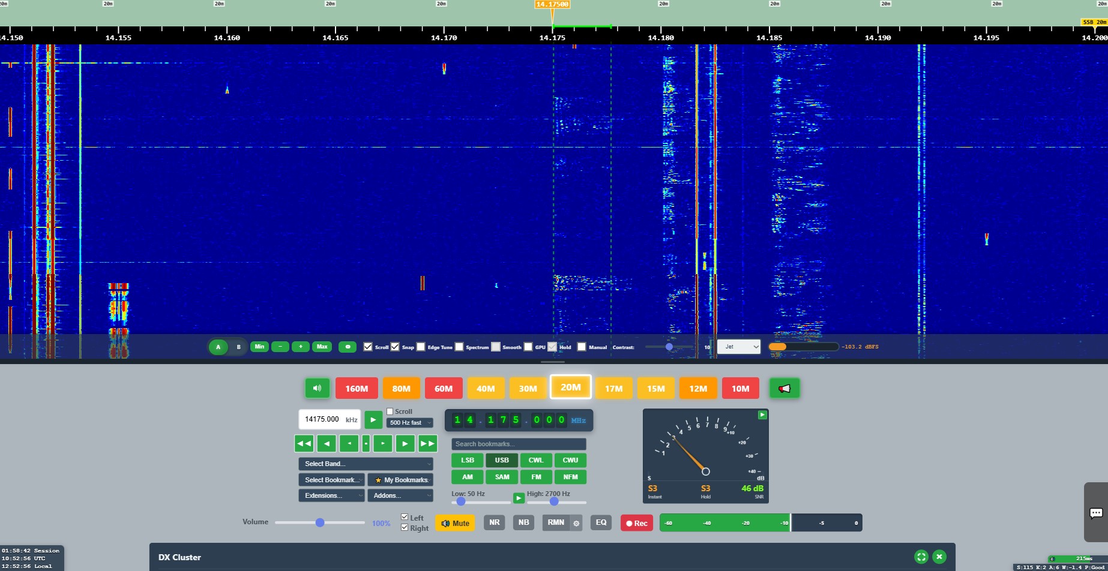Open the Jet colormap dropdown
Viewport: 1108px width, 571px height.
click(739, 347)
